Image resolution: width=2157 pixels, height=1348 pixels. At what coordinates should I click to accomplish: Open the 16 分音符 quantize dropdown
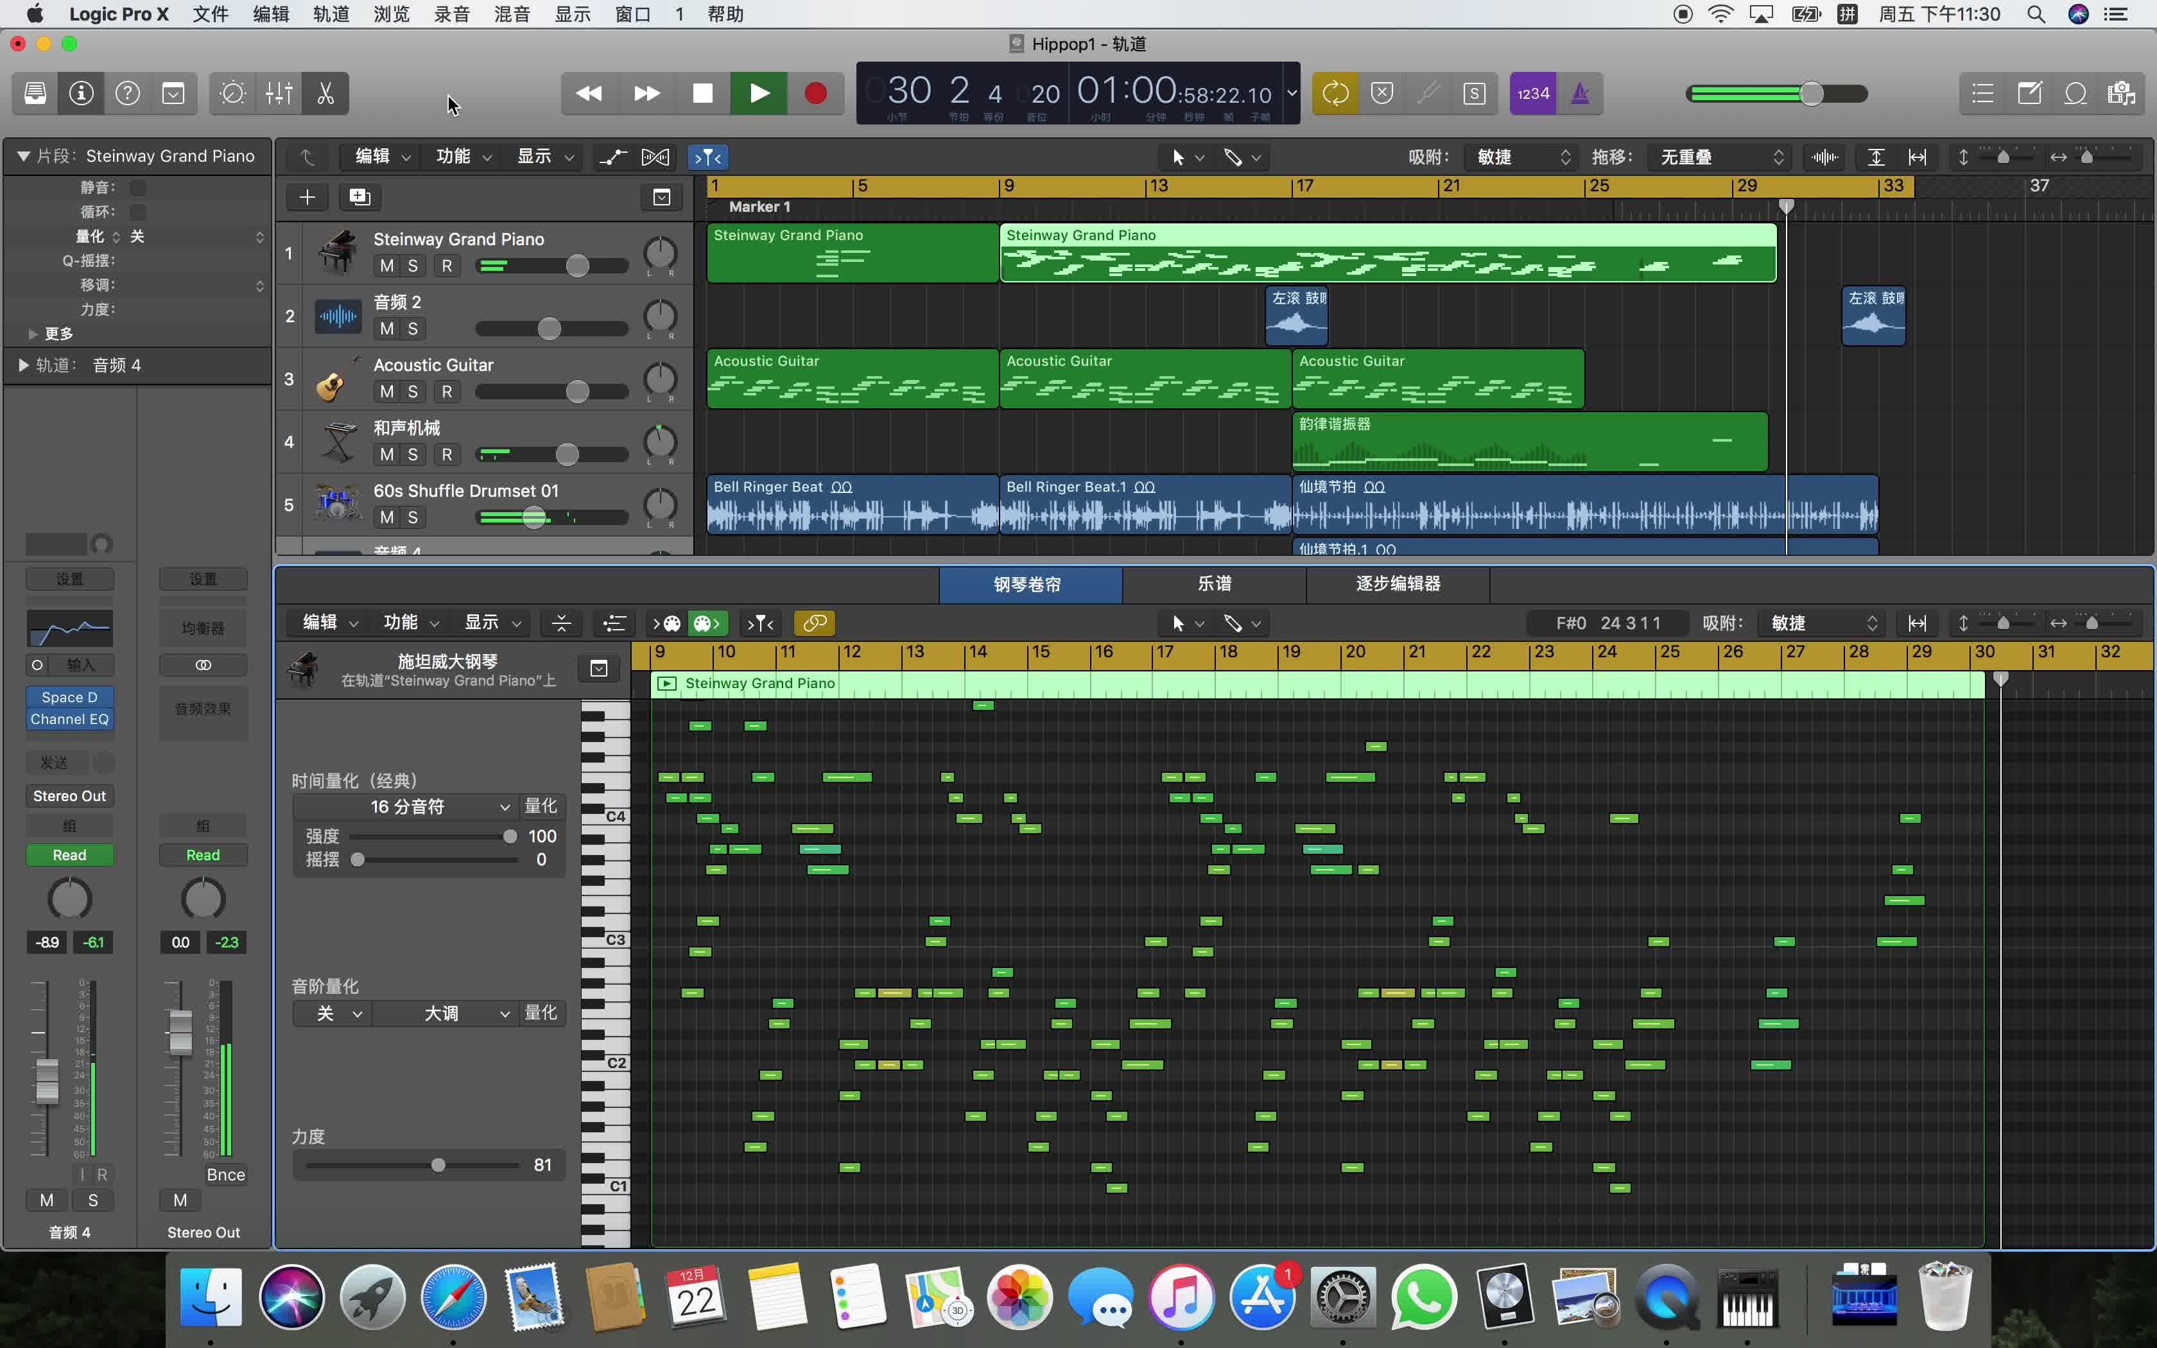point(406,807)
